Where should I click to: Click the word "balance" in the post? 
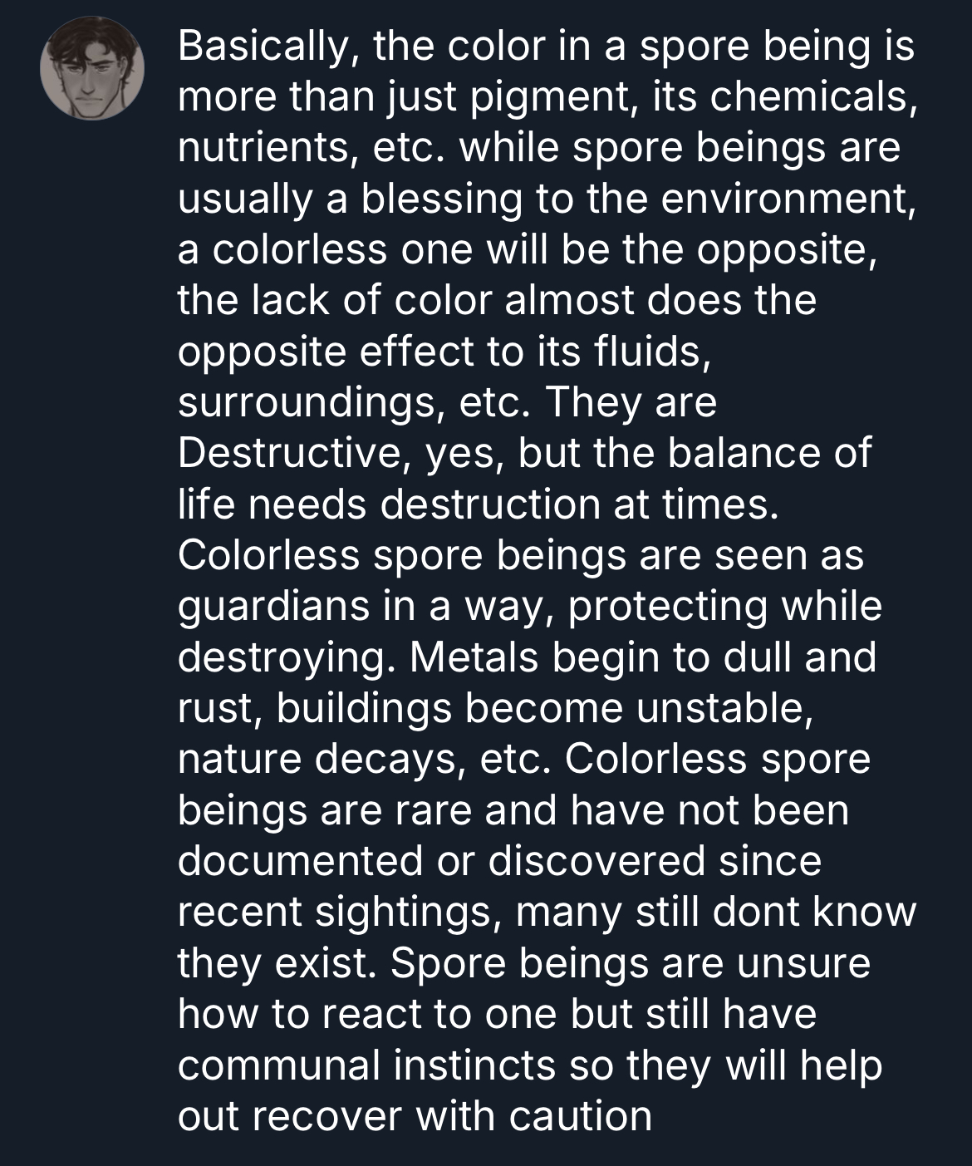pyautogui.click(x=741, y=453)
